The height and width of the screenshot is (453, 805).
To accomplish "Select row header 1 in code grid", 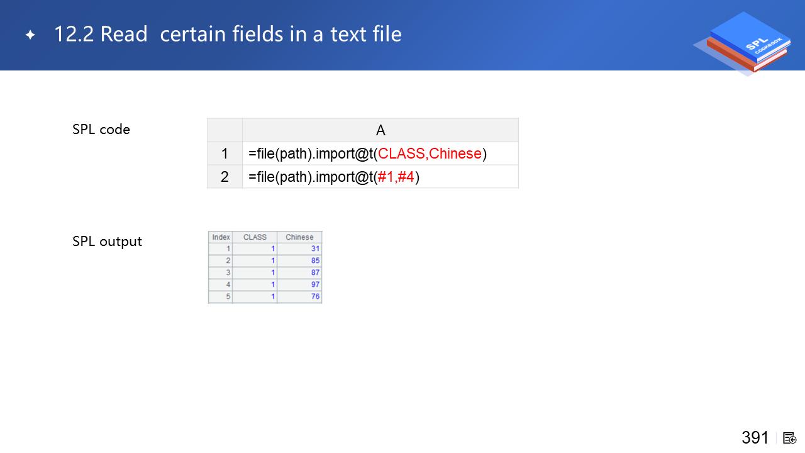I will [x=225, y=154].
